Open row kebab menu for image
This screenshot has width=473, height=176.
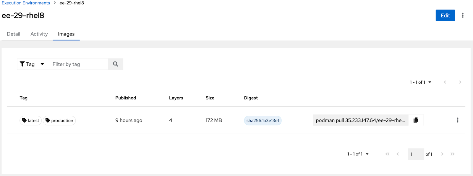click(457, 120)
